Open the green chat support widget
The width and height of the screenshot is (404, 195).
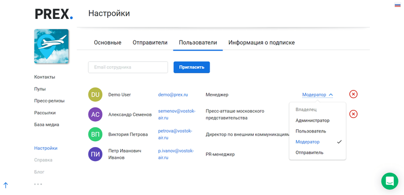point(389,181)
